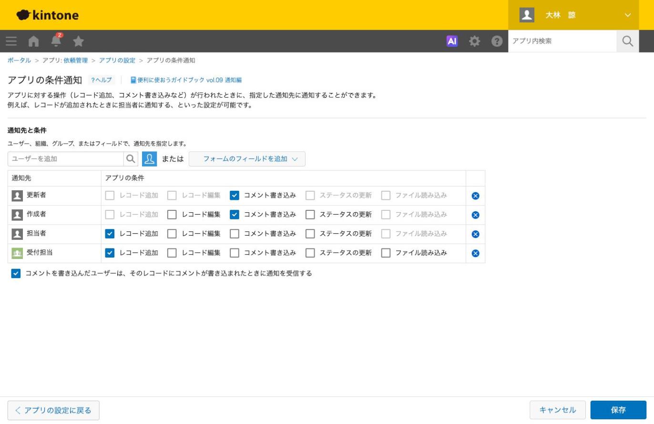Go to アプリの設定 breadcrumb
The height and width of the screenshot is (424, 654).
117,60
